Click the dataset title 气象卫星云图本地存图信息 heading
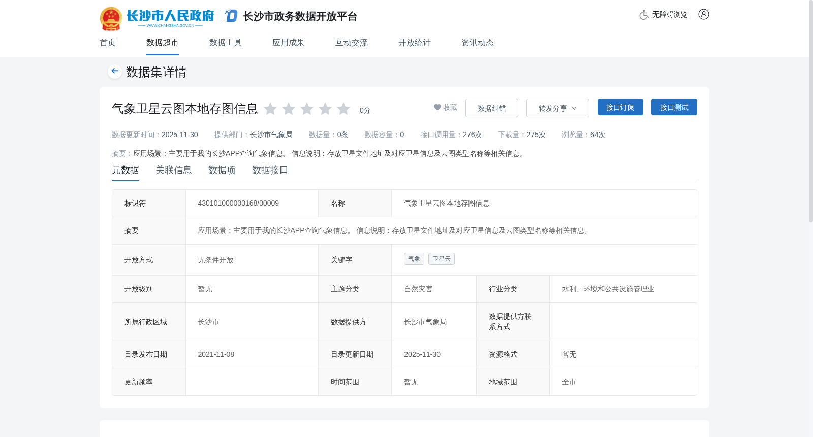813x437 pixels. pos(185,109)
